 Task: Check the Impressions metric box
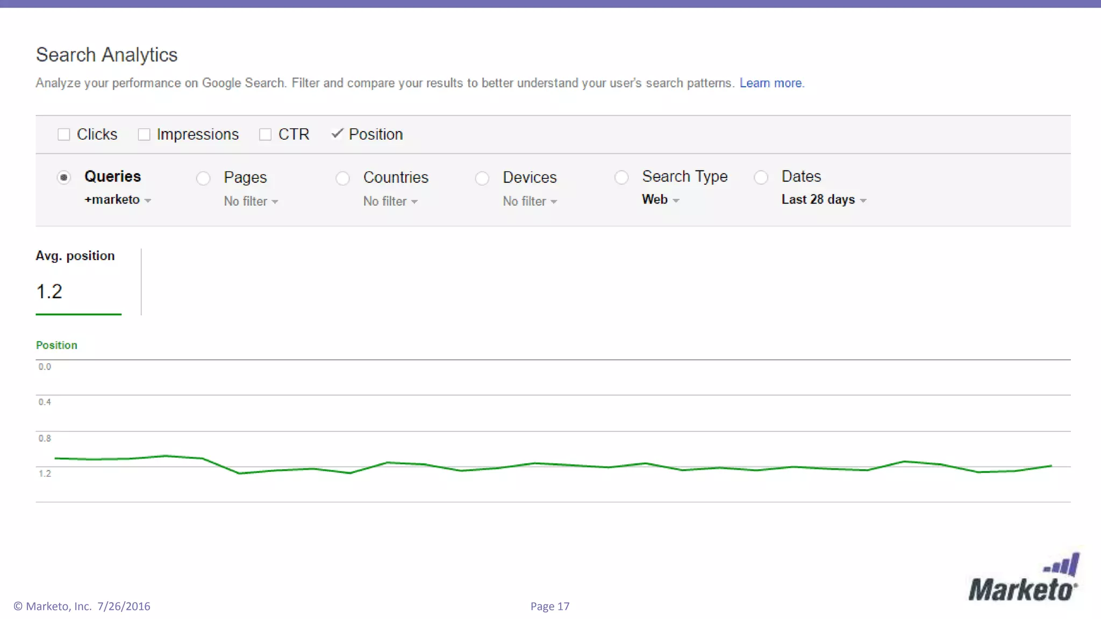tap(144, 134)
